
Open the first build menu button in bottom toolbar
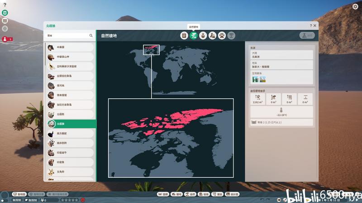tap(163, 194)
